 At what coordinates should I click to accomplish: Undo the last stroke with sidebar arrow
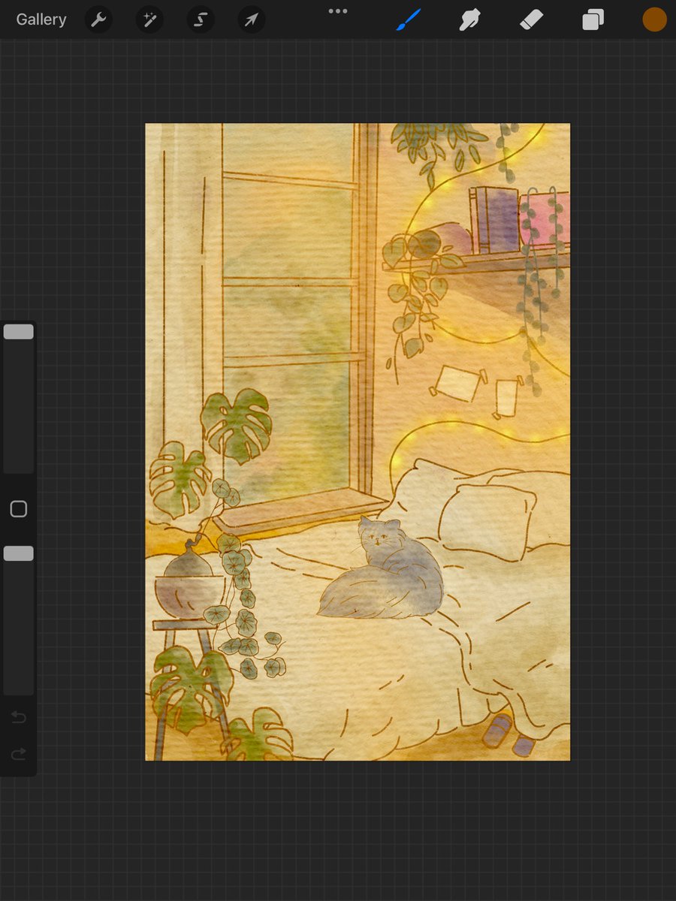[x=19, y=718]
